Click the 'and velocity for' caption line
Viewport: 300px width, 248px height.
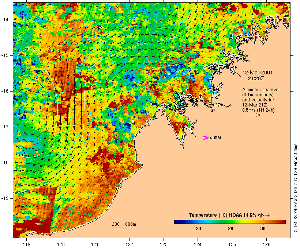click(x=258, y=100)
